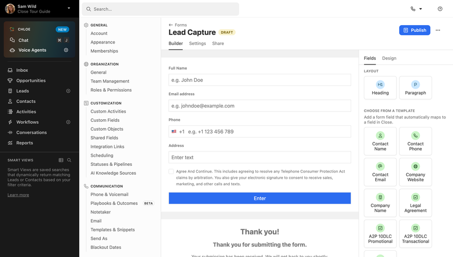Open Smart Views list icon
The height and width of the screenshot is (257, 453).
[61, 160]
